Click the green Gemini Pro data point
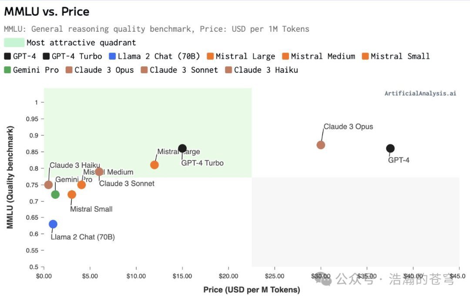Viewport: 470px width, 298px height. coord(55,194)
